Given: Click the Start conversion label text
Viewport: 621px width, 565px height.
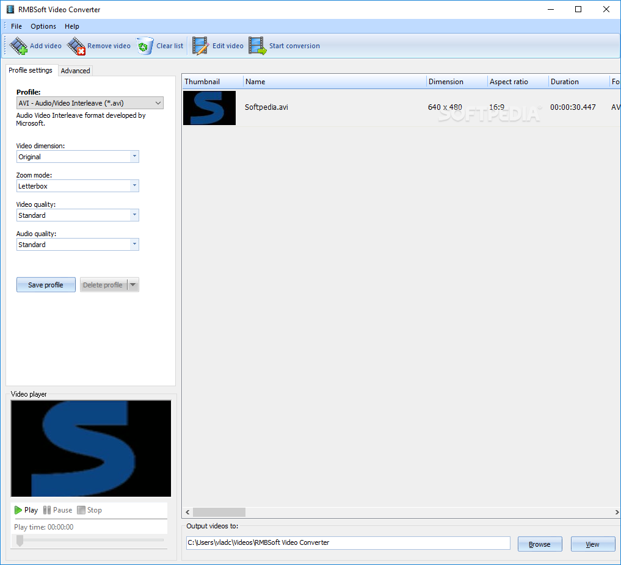Looking at the screenshot, I should [294, 46].
